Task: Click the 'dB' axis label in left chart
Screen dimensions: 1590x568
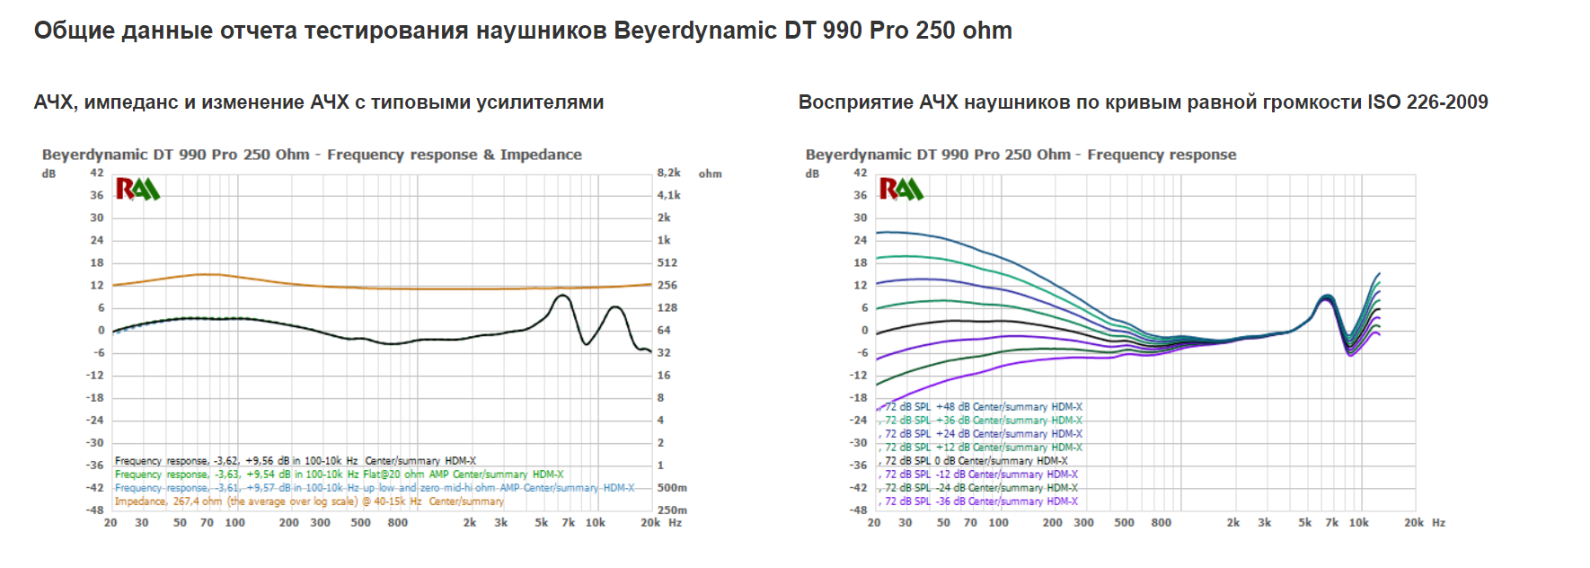Action: click(x=49, y=173)
